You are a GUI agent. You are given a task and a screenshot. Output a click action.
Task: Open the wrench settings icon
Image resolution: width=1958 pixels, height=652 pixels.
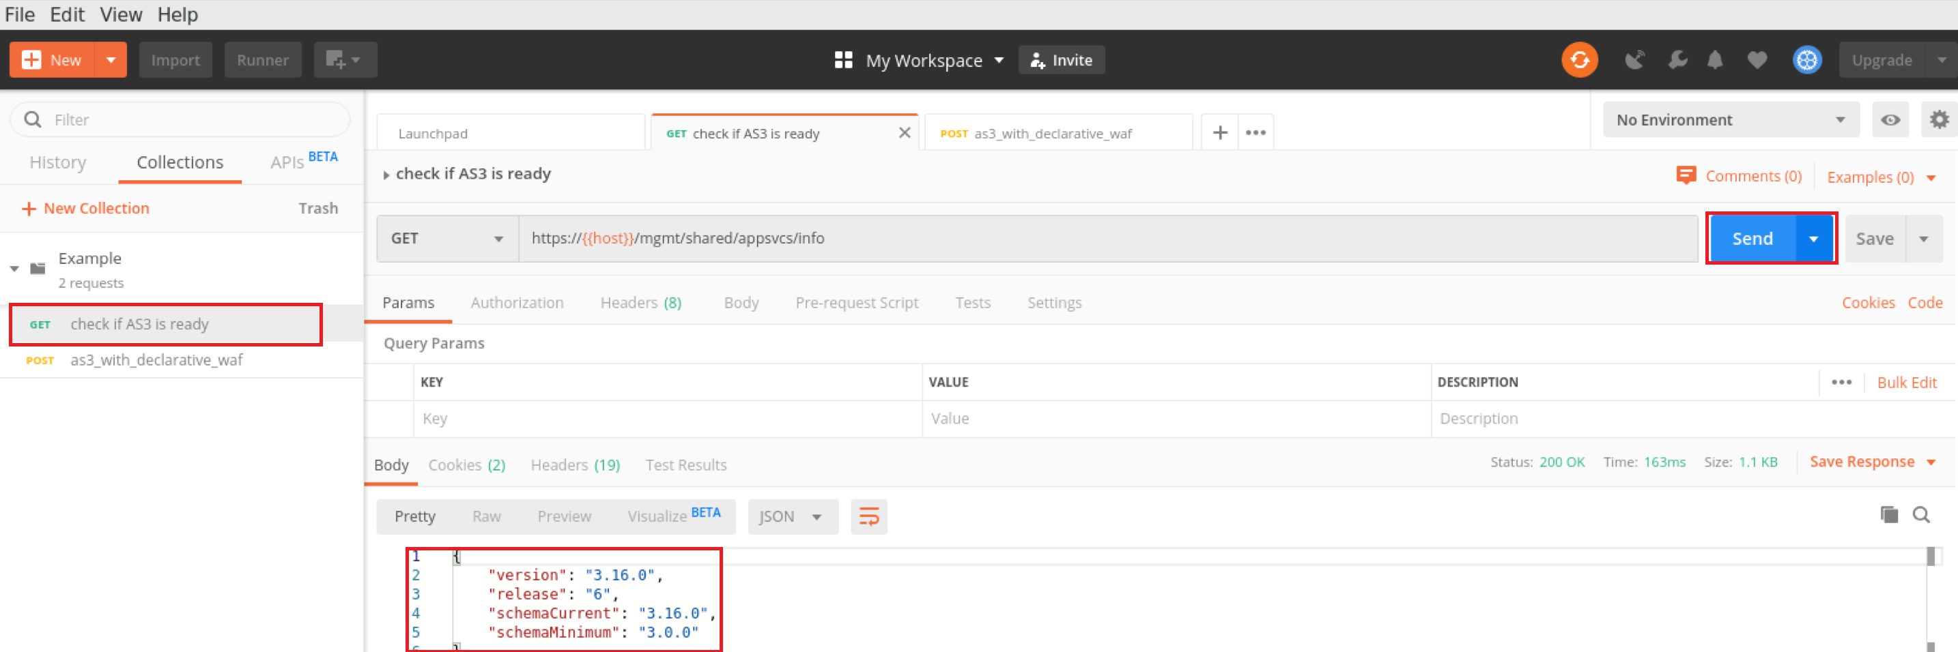pos(1677,60)
